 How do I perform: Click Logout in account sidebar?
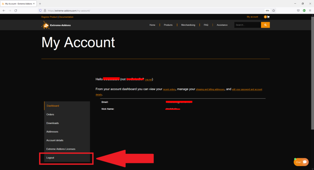(x=67, y=158)
